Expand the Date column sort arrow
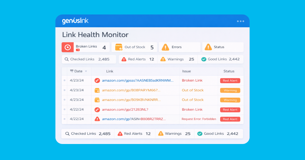Image resolution: width=305 pixels, height=160 pixels. pyautogui.click(x=86, y=71)
